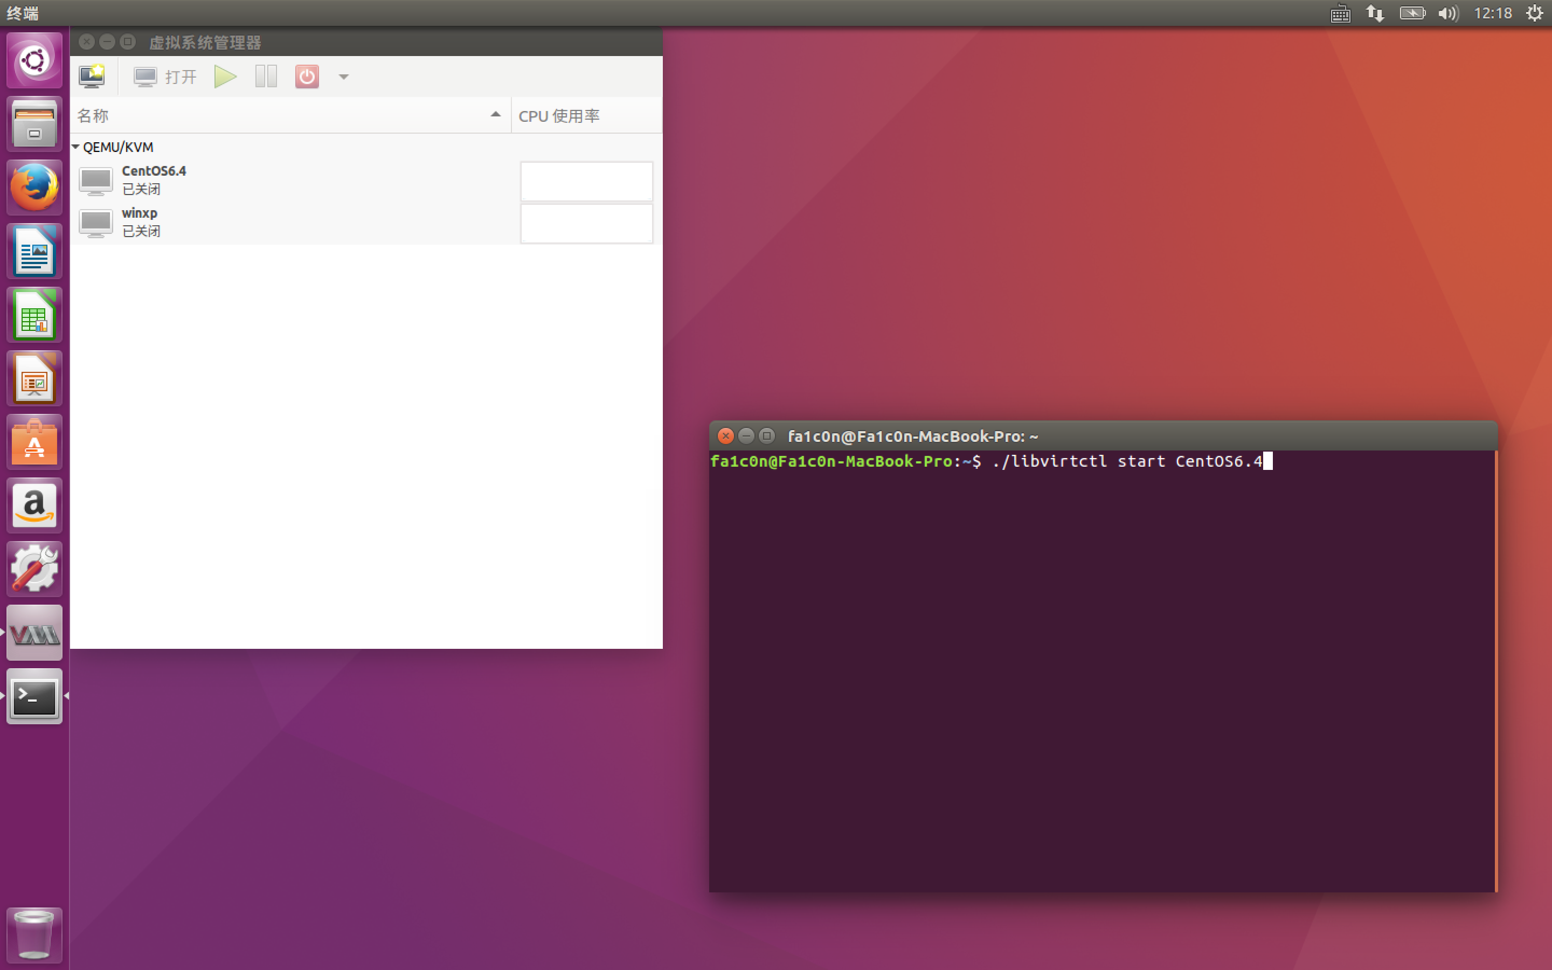Click the Pause virtual machine icon
1552x970 pixels.
266,77
